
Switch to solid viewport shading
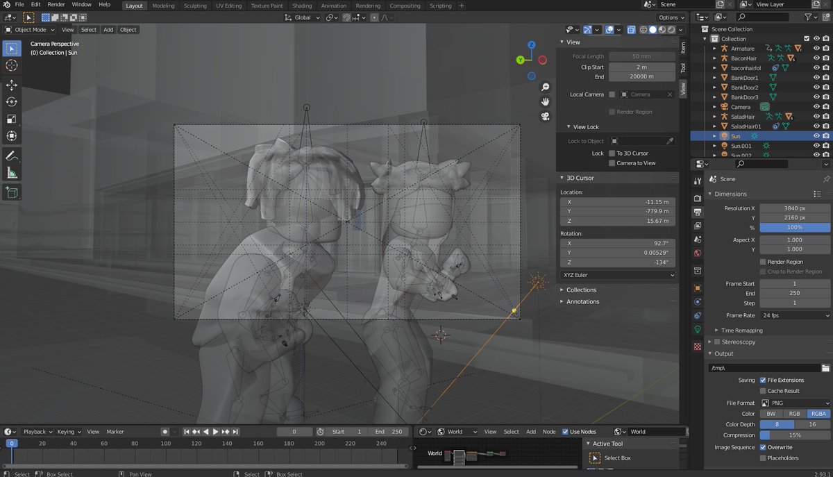653,30
